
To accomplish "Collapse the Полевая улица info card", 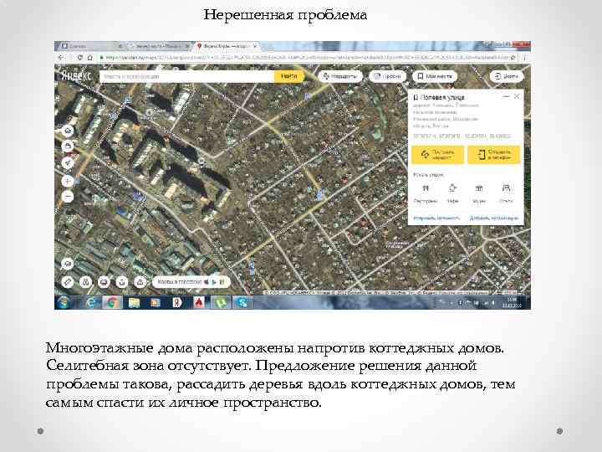I will click(x=506, y=96).
